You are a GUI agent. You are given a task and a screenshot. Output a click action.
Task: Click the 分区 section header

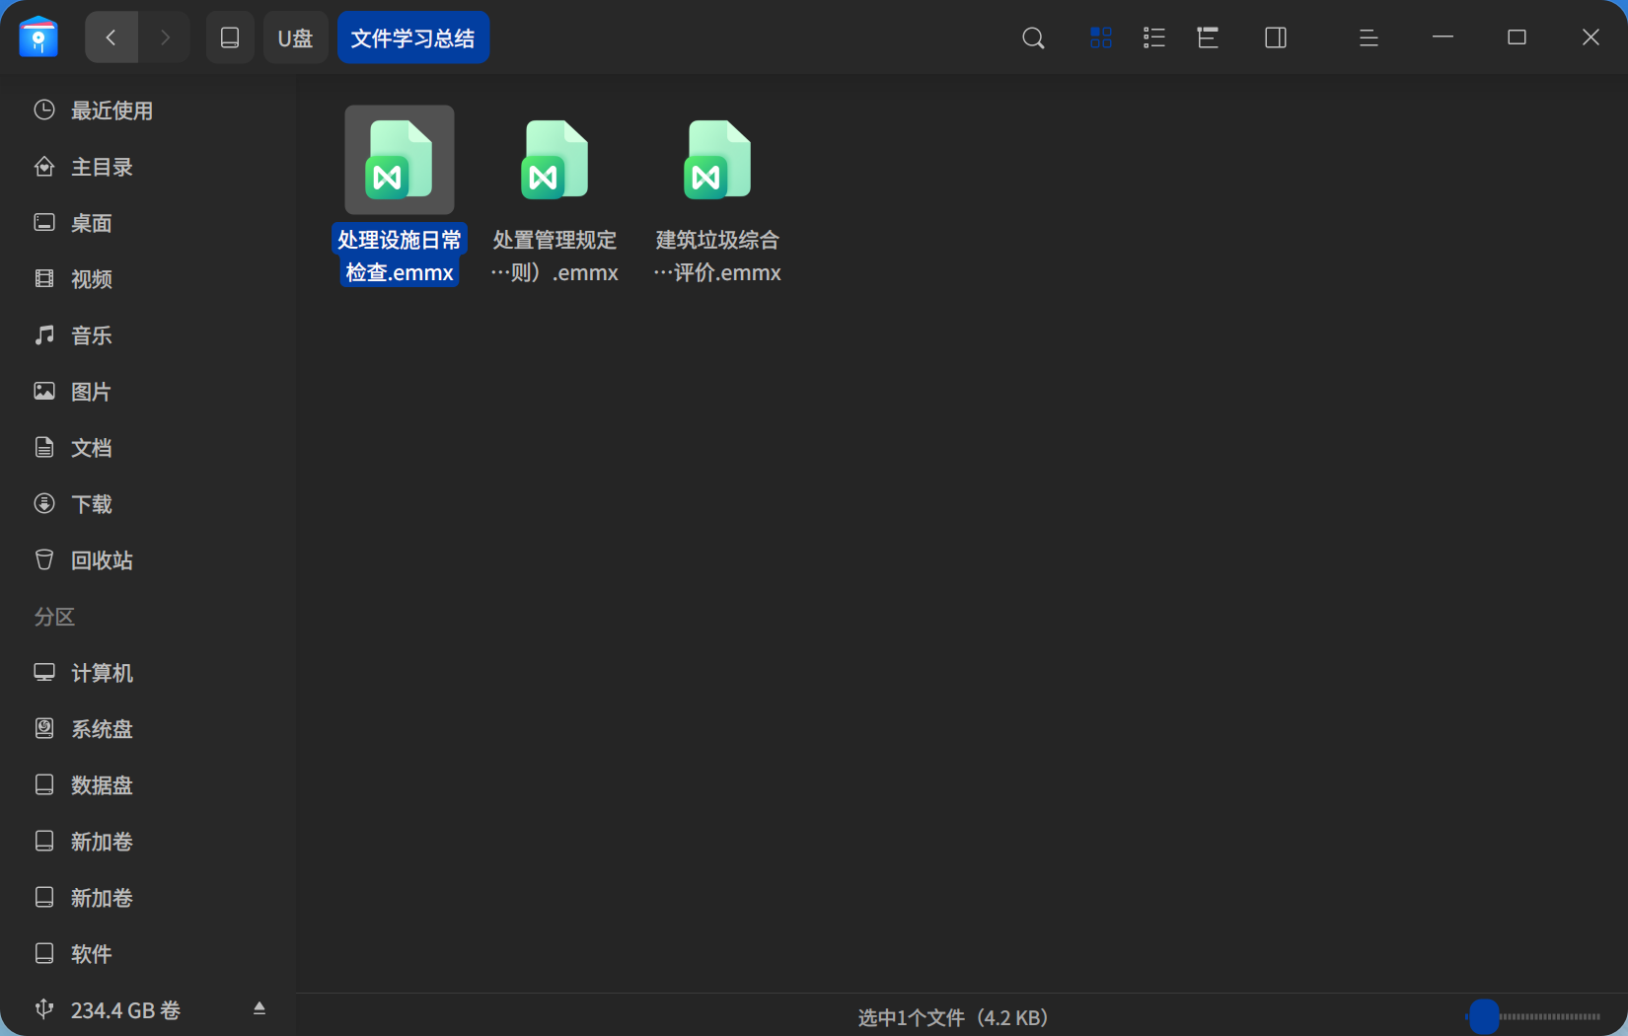point(54,617)
